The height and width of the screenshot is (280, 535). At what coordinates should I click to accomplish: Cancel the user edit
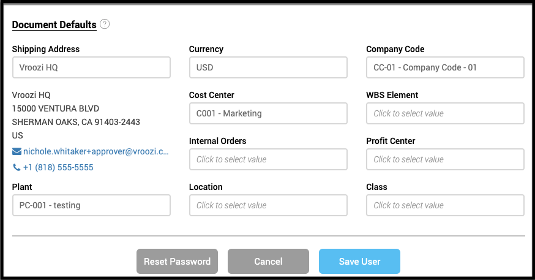(x=268, y=261)
